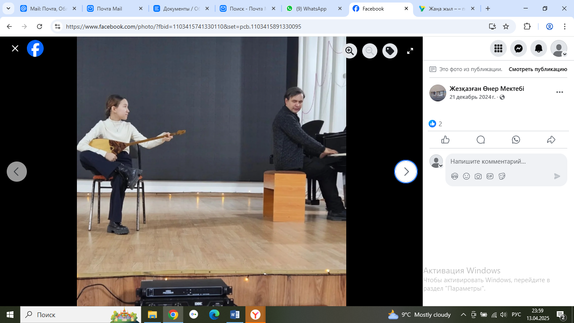The image size is (574, 323).
Task: Insert a GIF into the comment
Action: (x=490, y=176)
